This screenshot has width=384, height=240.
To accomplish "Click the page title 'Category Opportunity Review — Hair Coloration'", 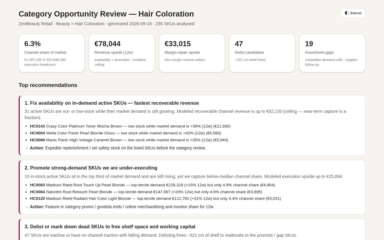I will [x=106, y=14].
